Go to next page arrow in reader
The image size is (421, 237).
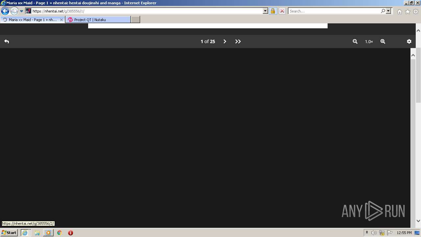tap(225, 41)
